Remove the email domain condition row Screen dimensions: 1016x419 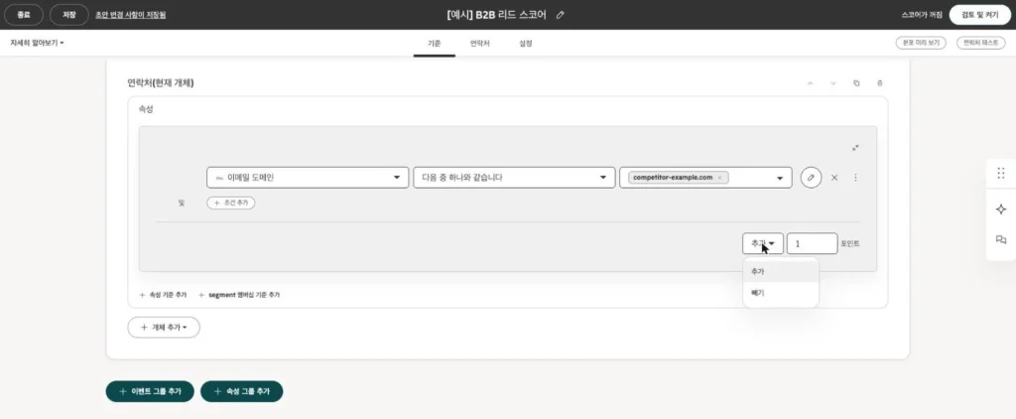[834, 178]
